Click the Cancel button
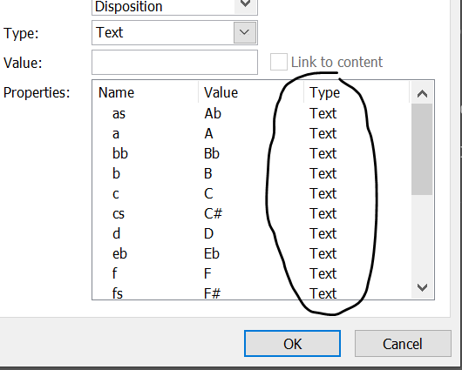 (403, 344)
